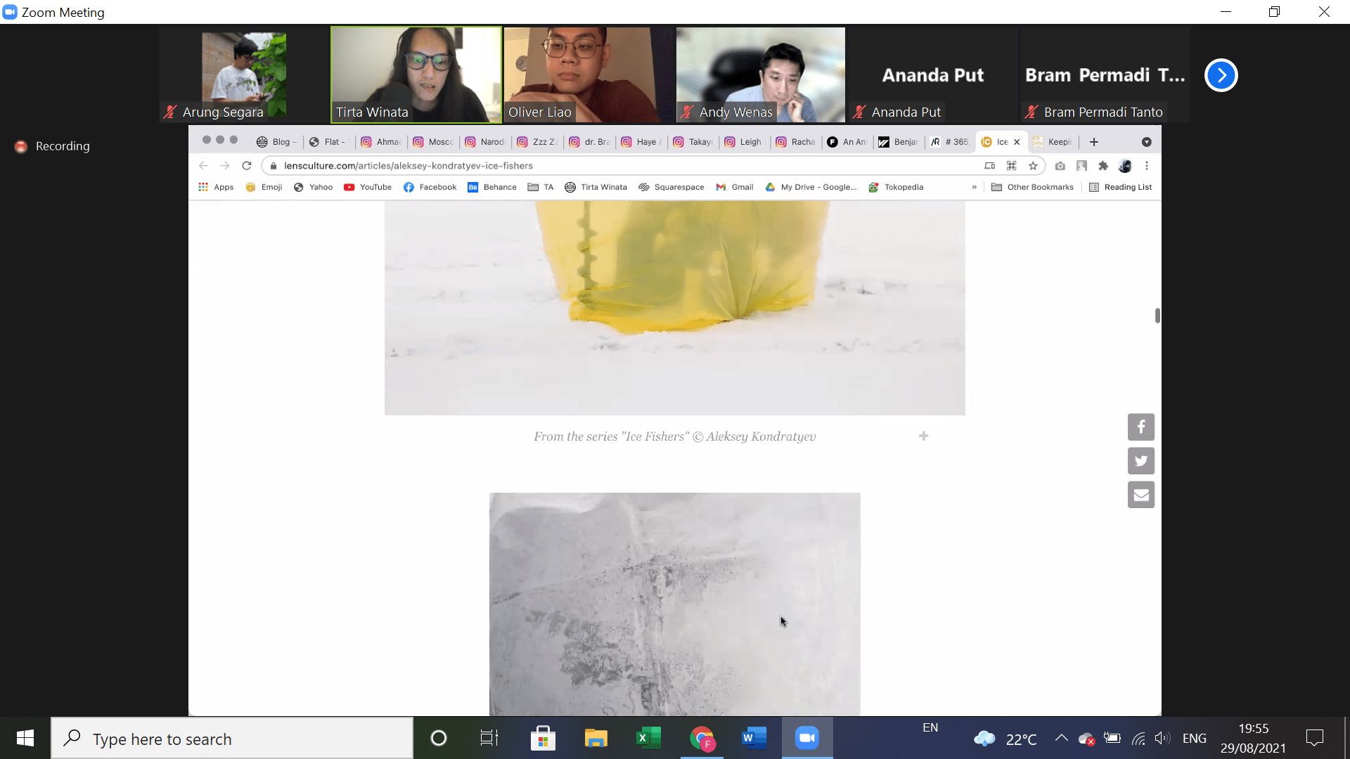Click the Windows taskbar search box
Viewport: 1350px width, 759px height.
pyautogui.click(x=232, y=739)
